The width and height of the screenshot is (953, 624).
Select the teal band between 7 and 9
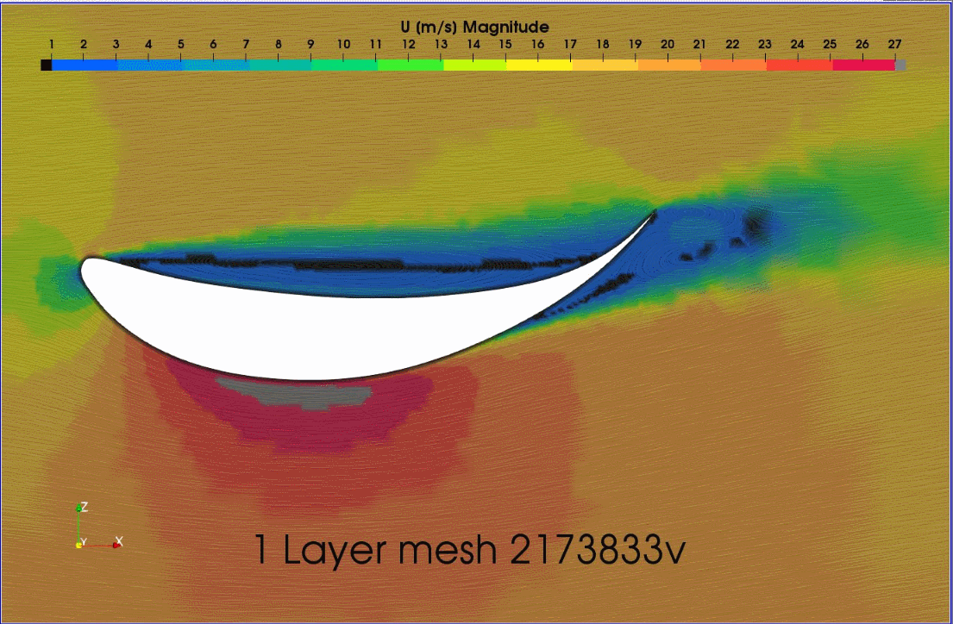point(280,65)
